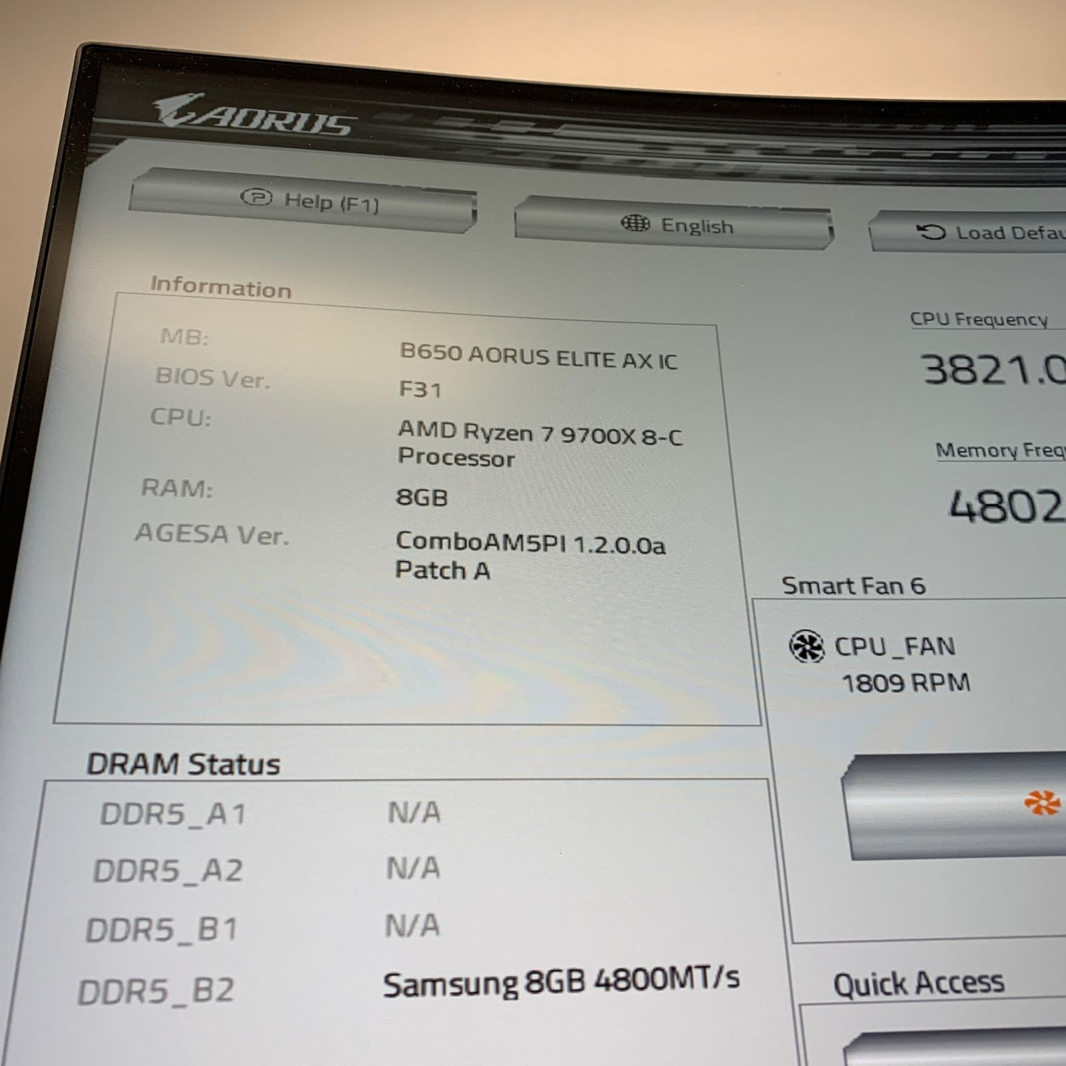Click the DDR5_A1 slot label
The height and width of the screenshot is (1066, 1066).
tap(173, 813)
